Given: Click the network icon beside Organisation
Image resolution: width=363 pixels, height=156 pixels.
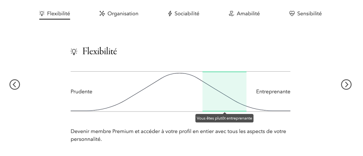Looking at the screenshot, I should coord(102,14).
